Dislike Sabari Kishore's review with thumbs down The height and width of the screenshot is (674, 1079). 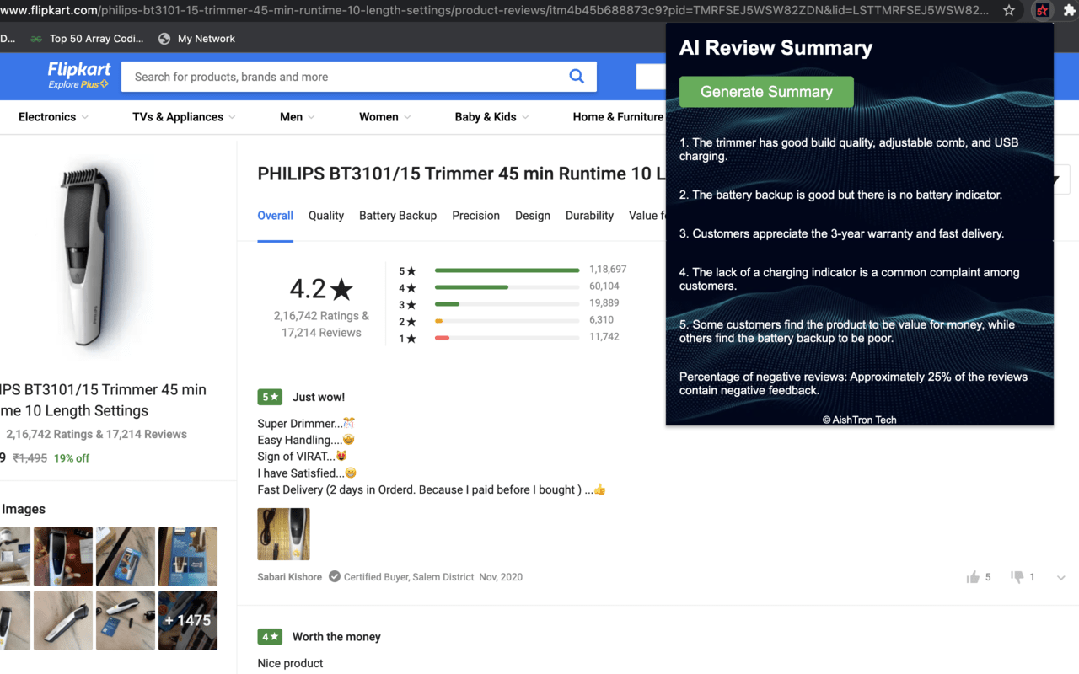point(1017,577)
